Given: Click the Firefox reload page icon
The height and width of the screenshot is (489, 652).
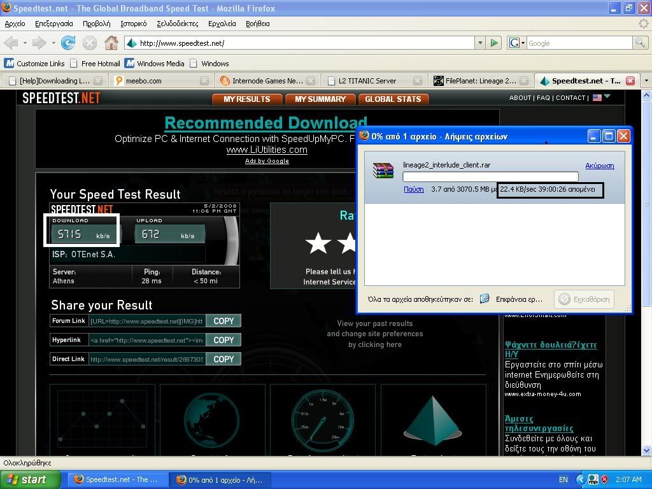Looking at the screenshot, I should (x=68, y=43).
